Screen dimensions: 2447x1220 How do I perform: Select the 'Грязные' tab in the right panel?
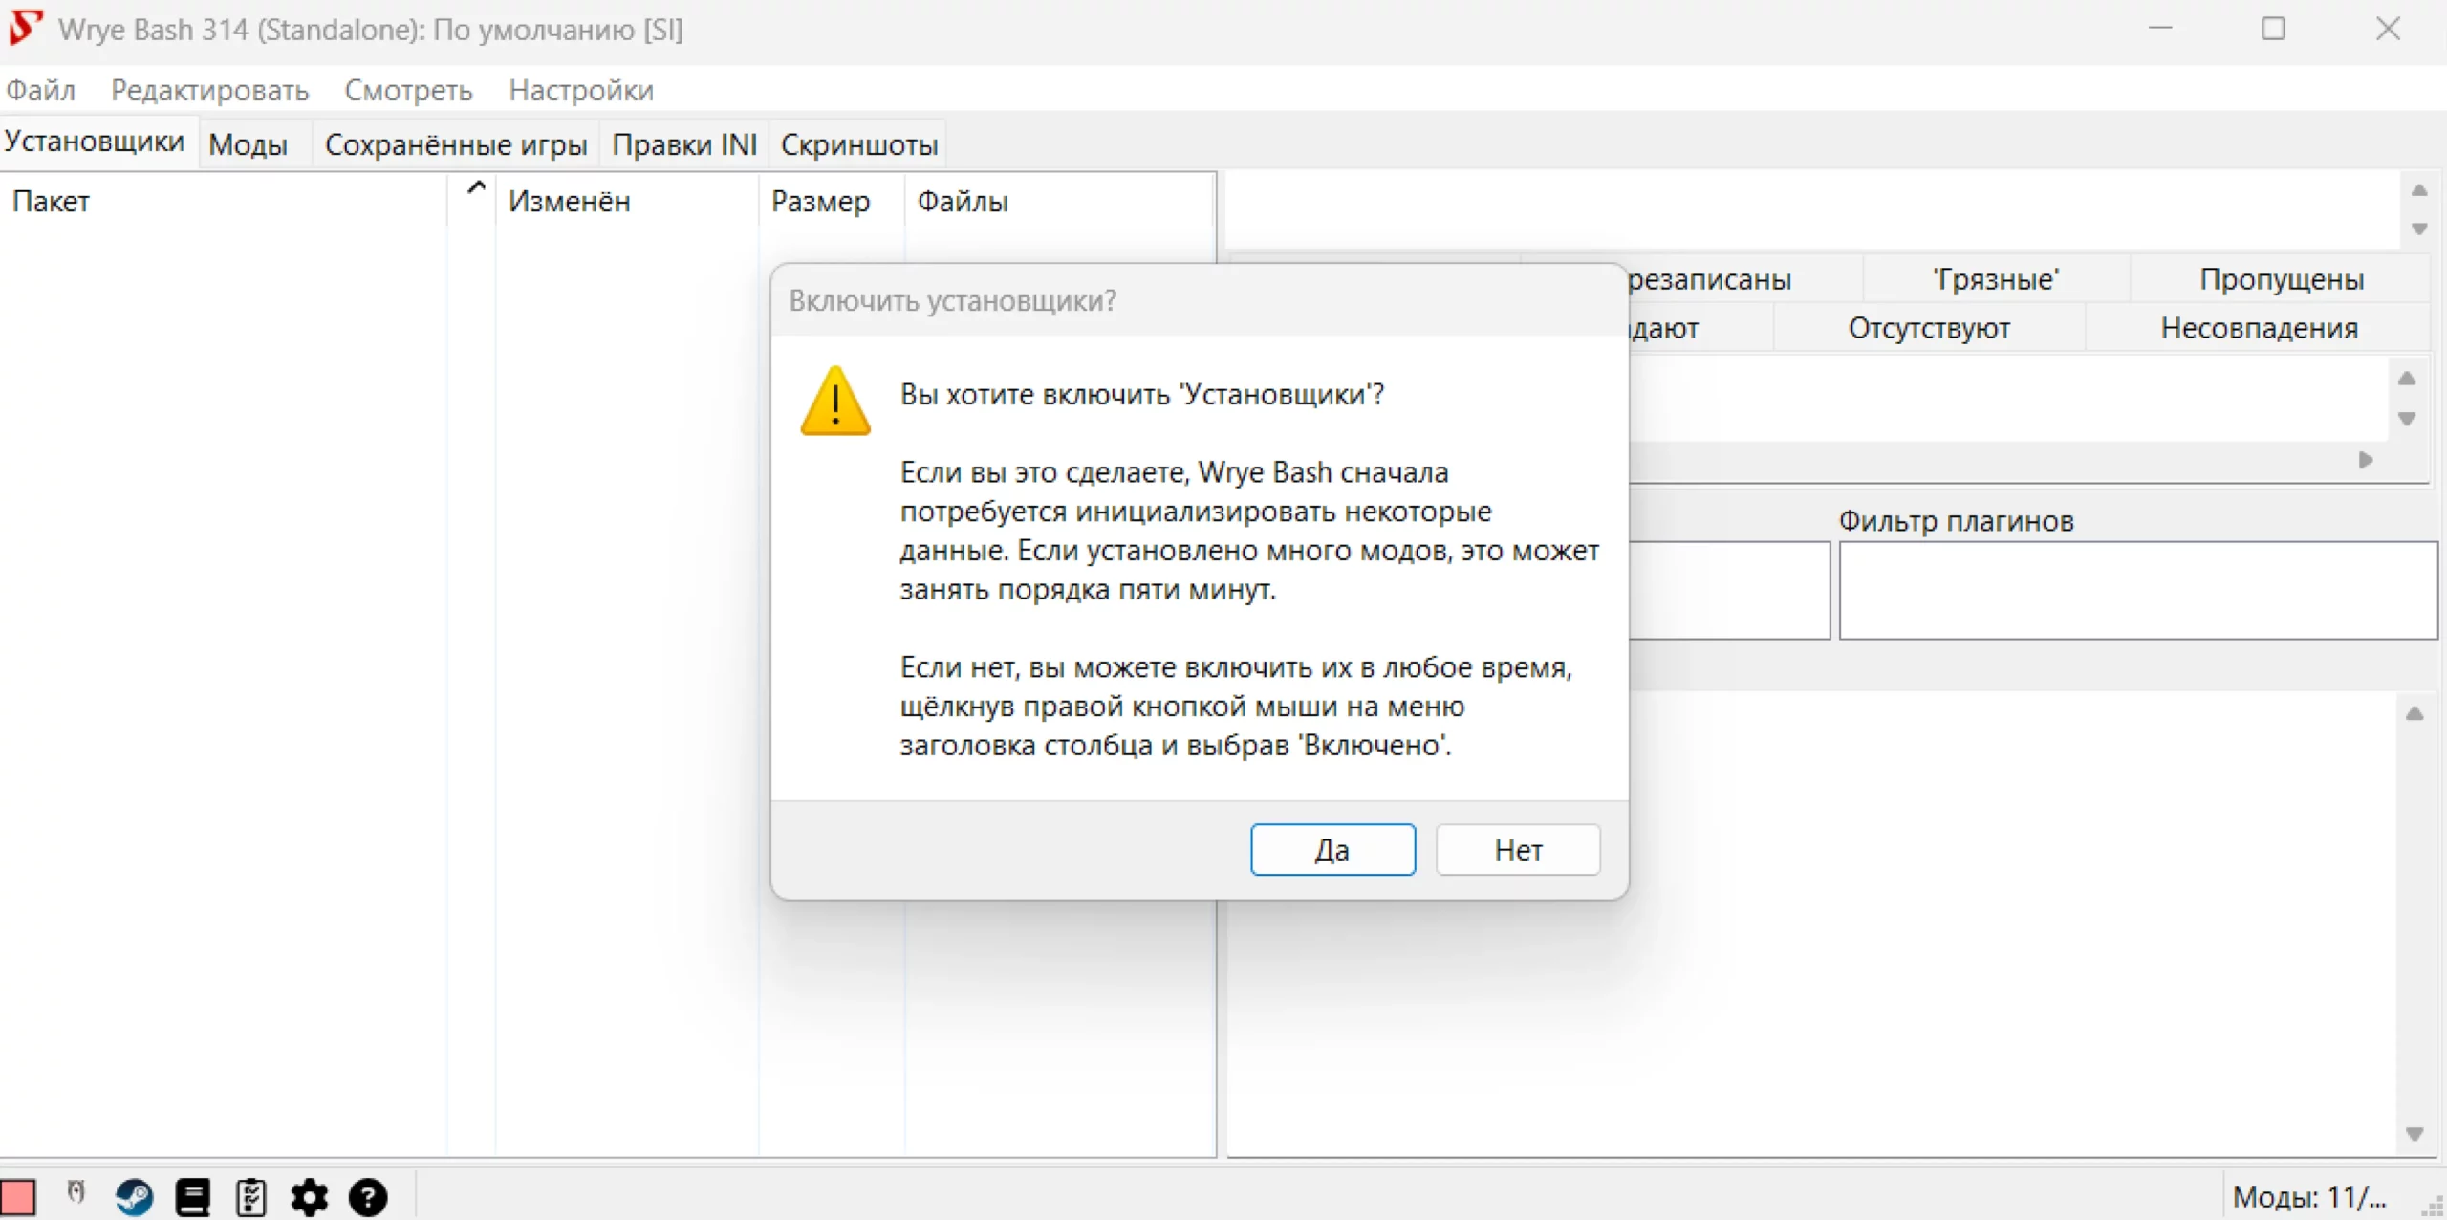pos(1995,279)
